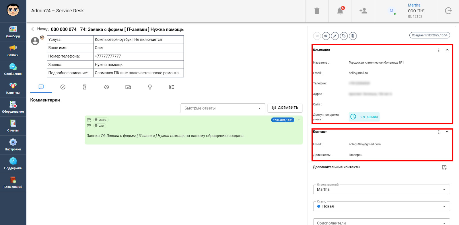This screenshot has height=225, width=459.
Task: Add an additional contact using plus icon
Action: coord(444,167)
